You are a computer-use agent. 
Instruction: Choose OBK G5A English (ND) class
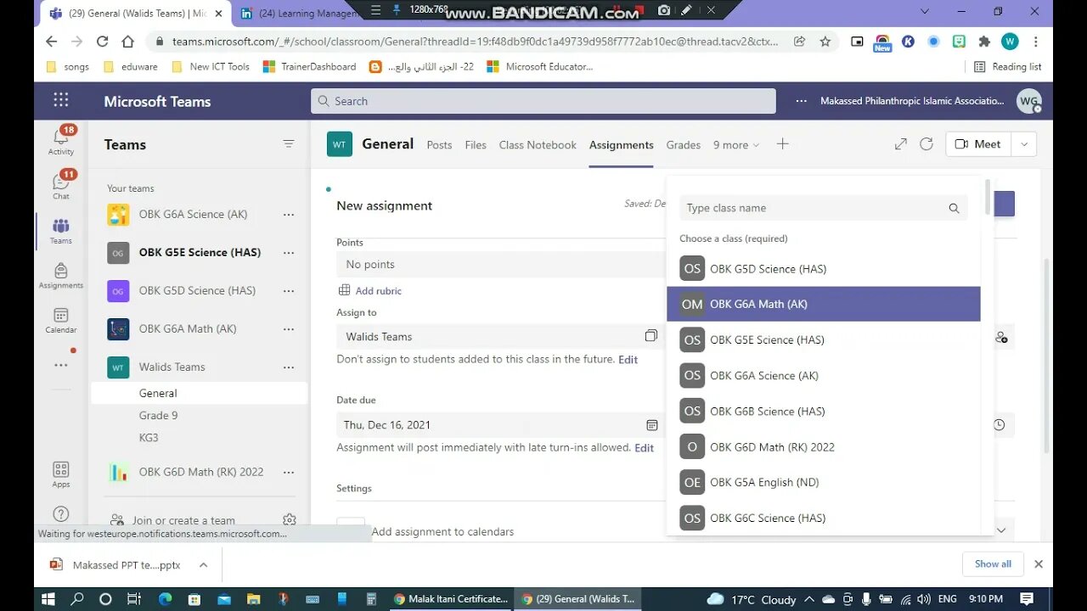pos(824,483)
